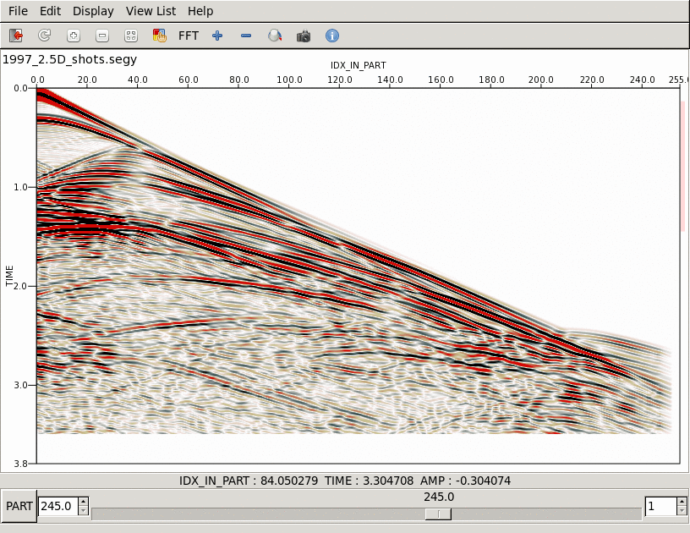Click the refresh/reload icon in toolbar

[45, 36]
